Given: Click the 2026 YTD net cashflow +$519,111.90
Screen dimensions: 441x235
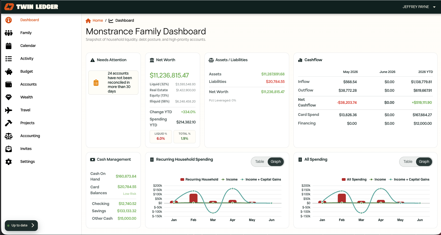Looking at the screenshot, I should coord(422,102).
